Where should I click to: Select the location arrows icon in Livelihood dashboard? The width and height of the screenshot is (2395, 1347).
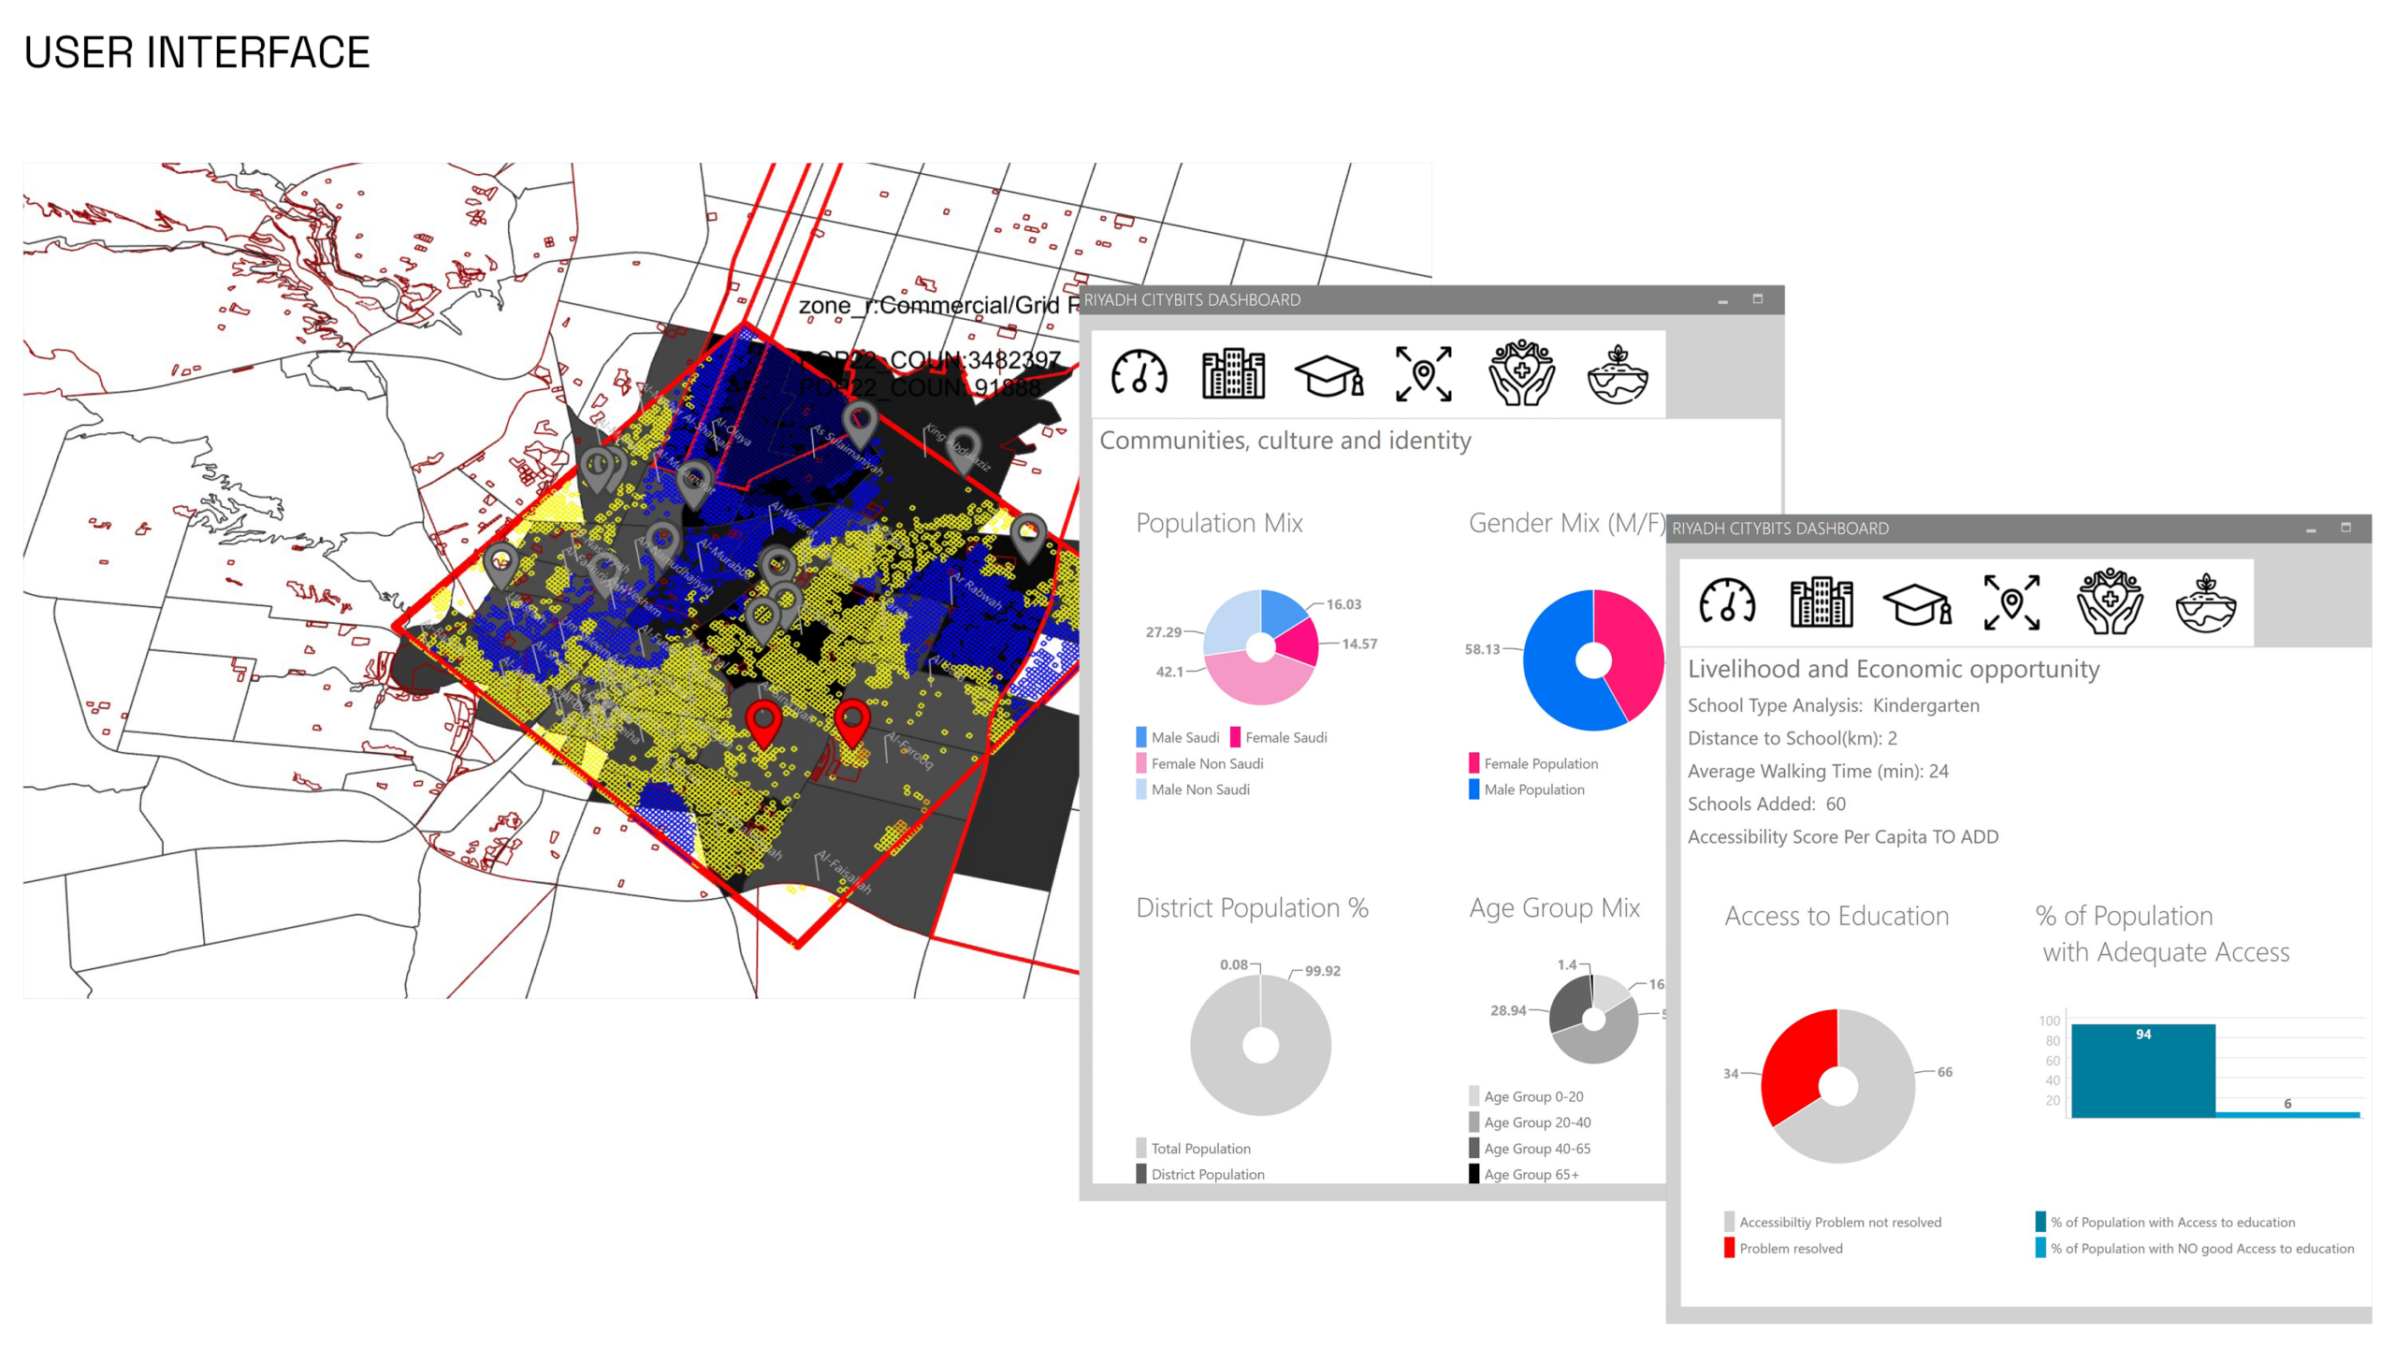(x=2011, y=602)
